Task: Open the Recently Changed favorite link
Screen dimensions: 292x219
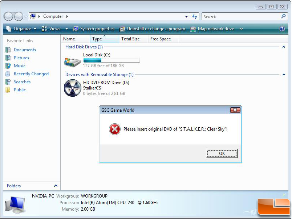Action: point(31,74)
